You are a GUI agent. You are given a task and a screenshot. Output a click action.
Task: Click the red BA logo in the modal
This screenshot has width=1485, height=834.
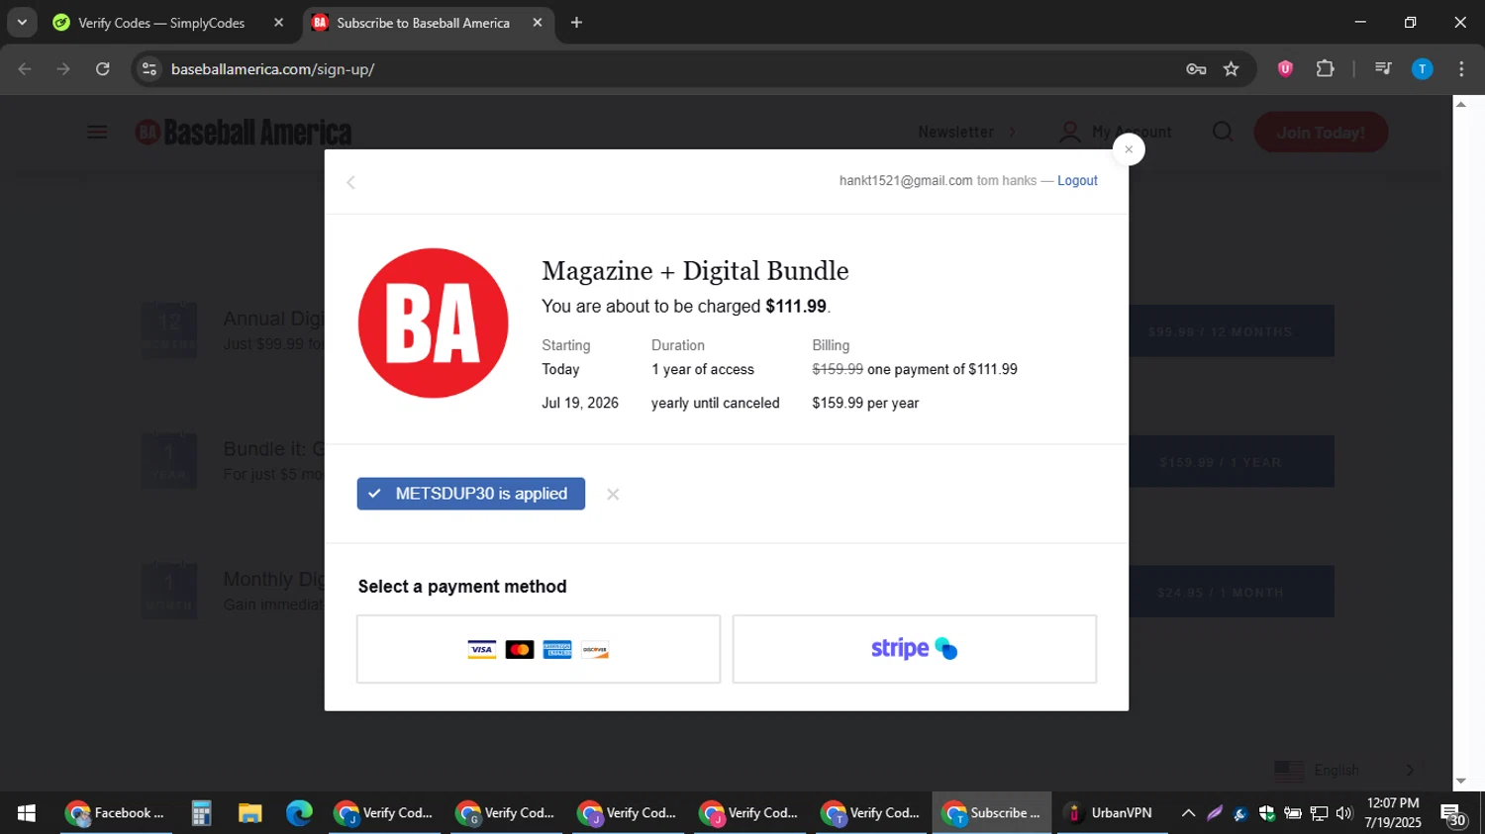coord(433,324)
